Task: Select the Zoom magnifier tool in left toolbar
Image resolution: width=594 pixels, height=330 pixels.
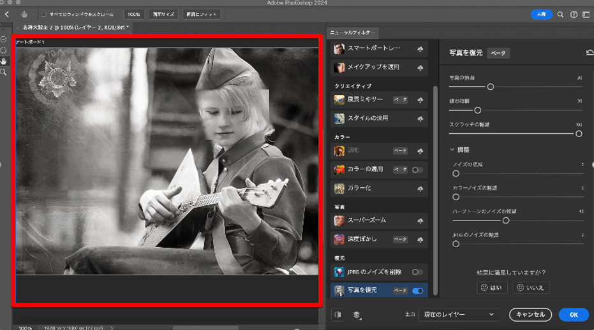Action: [x=4, y=72]
